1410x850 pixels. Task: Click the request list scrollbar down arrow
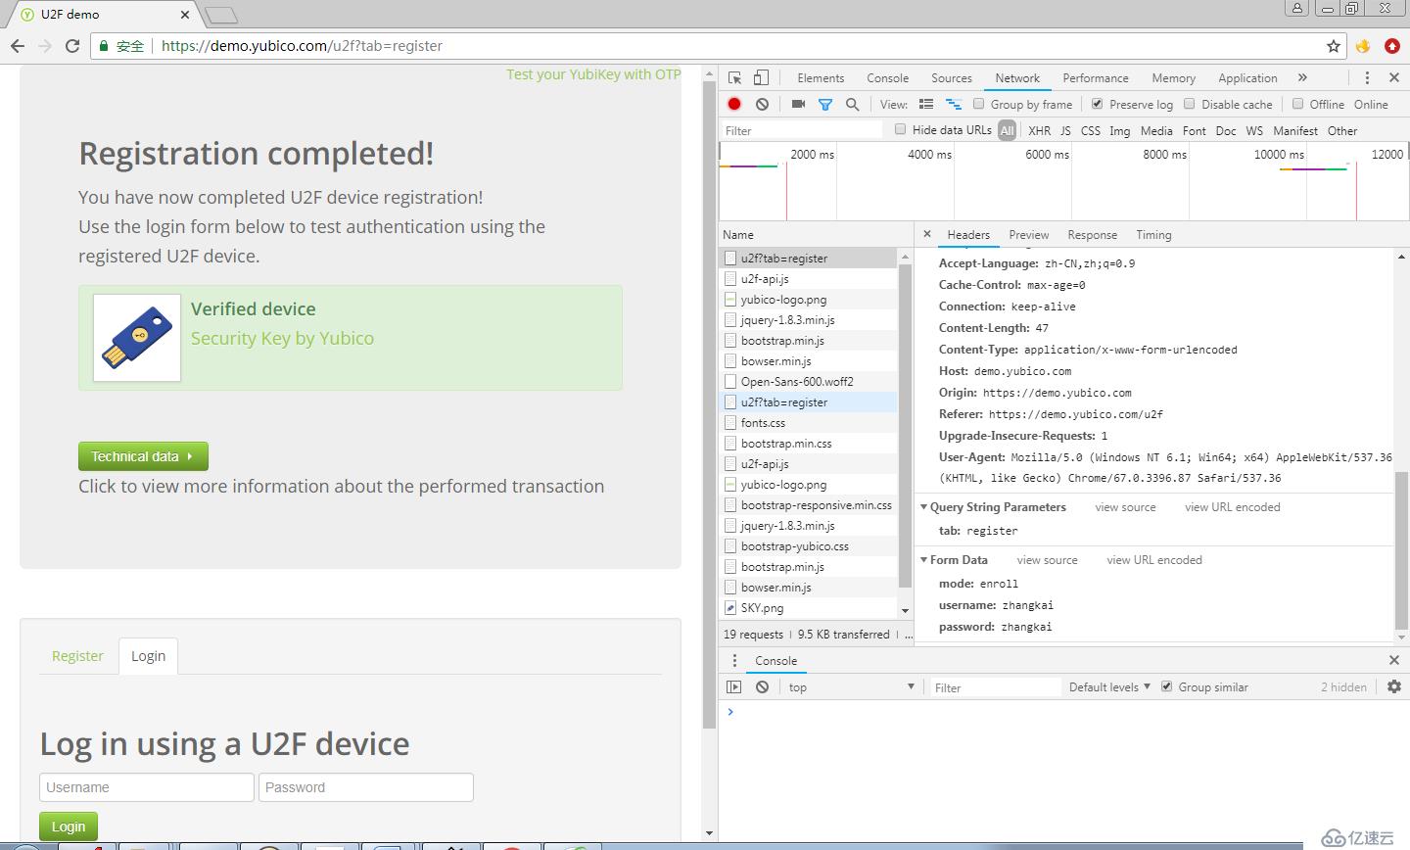pos(905,610)
